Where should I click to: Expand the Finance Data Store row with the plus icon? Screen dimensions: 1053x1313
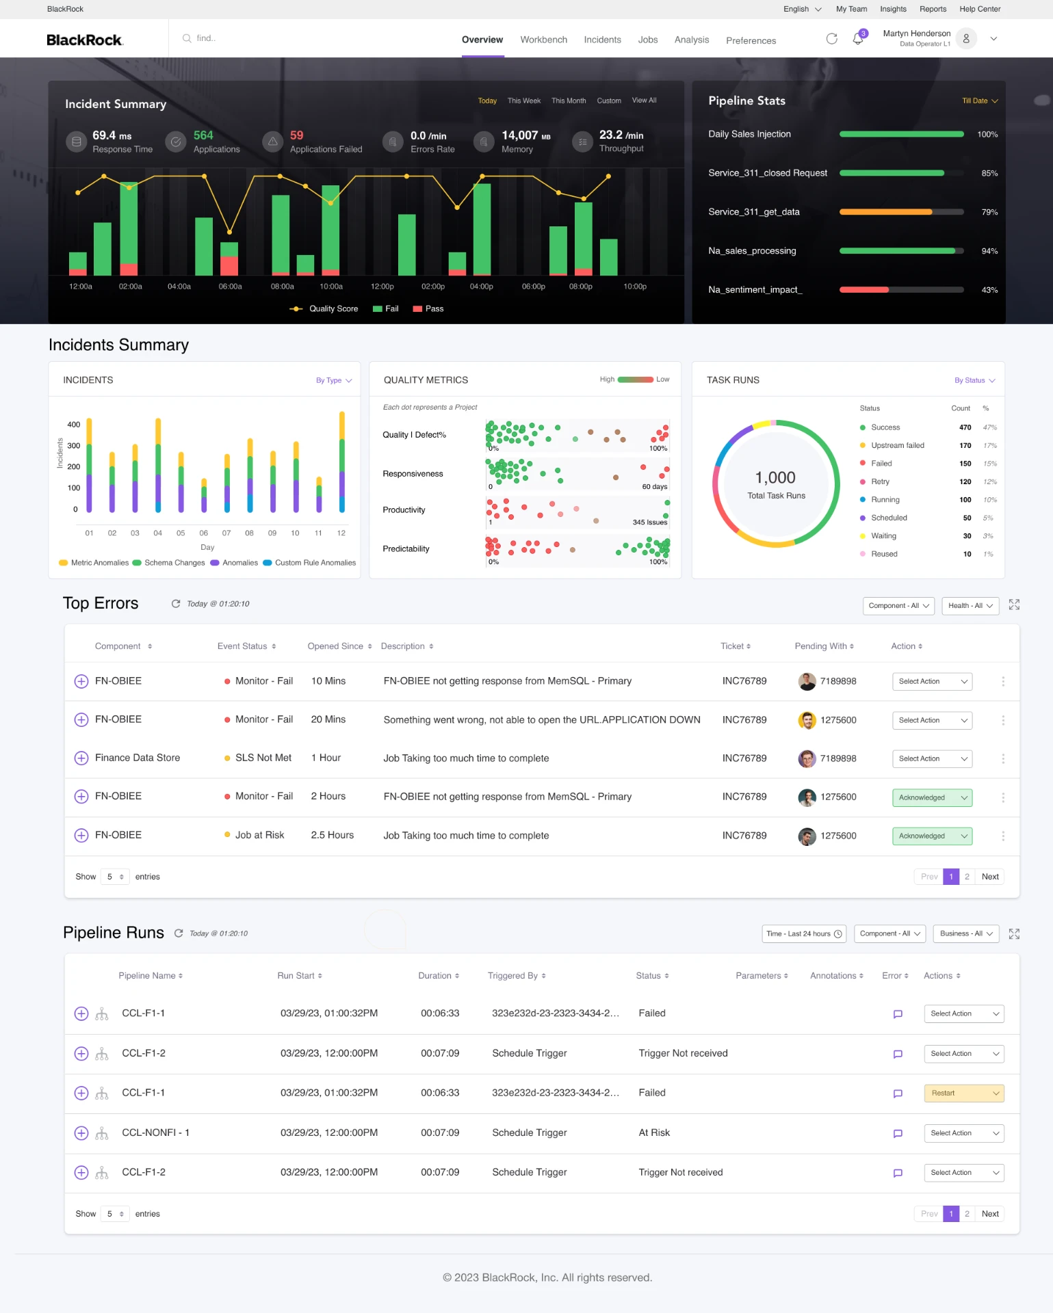point(81,758)
